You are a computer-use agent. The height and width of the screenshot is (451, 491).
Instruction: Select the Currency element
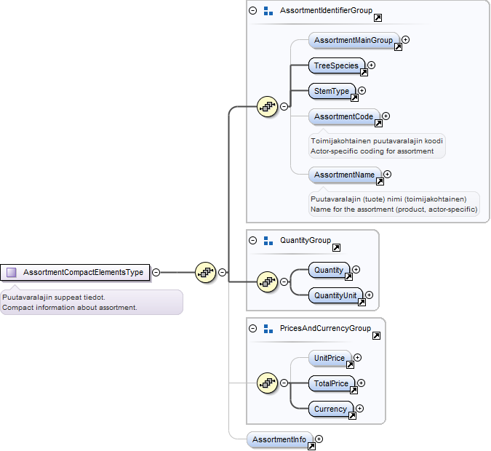click(331, 409)
